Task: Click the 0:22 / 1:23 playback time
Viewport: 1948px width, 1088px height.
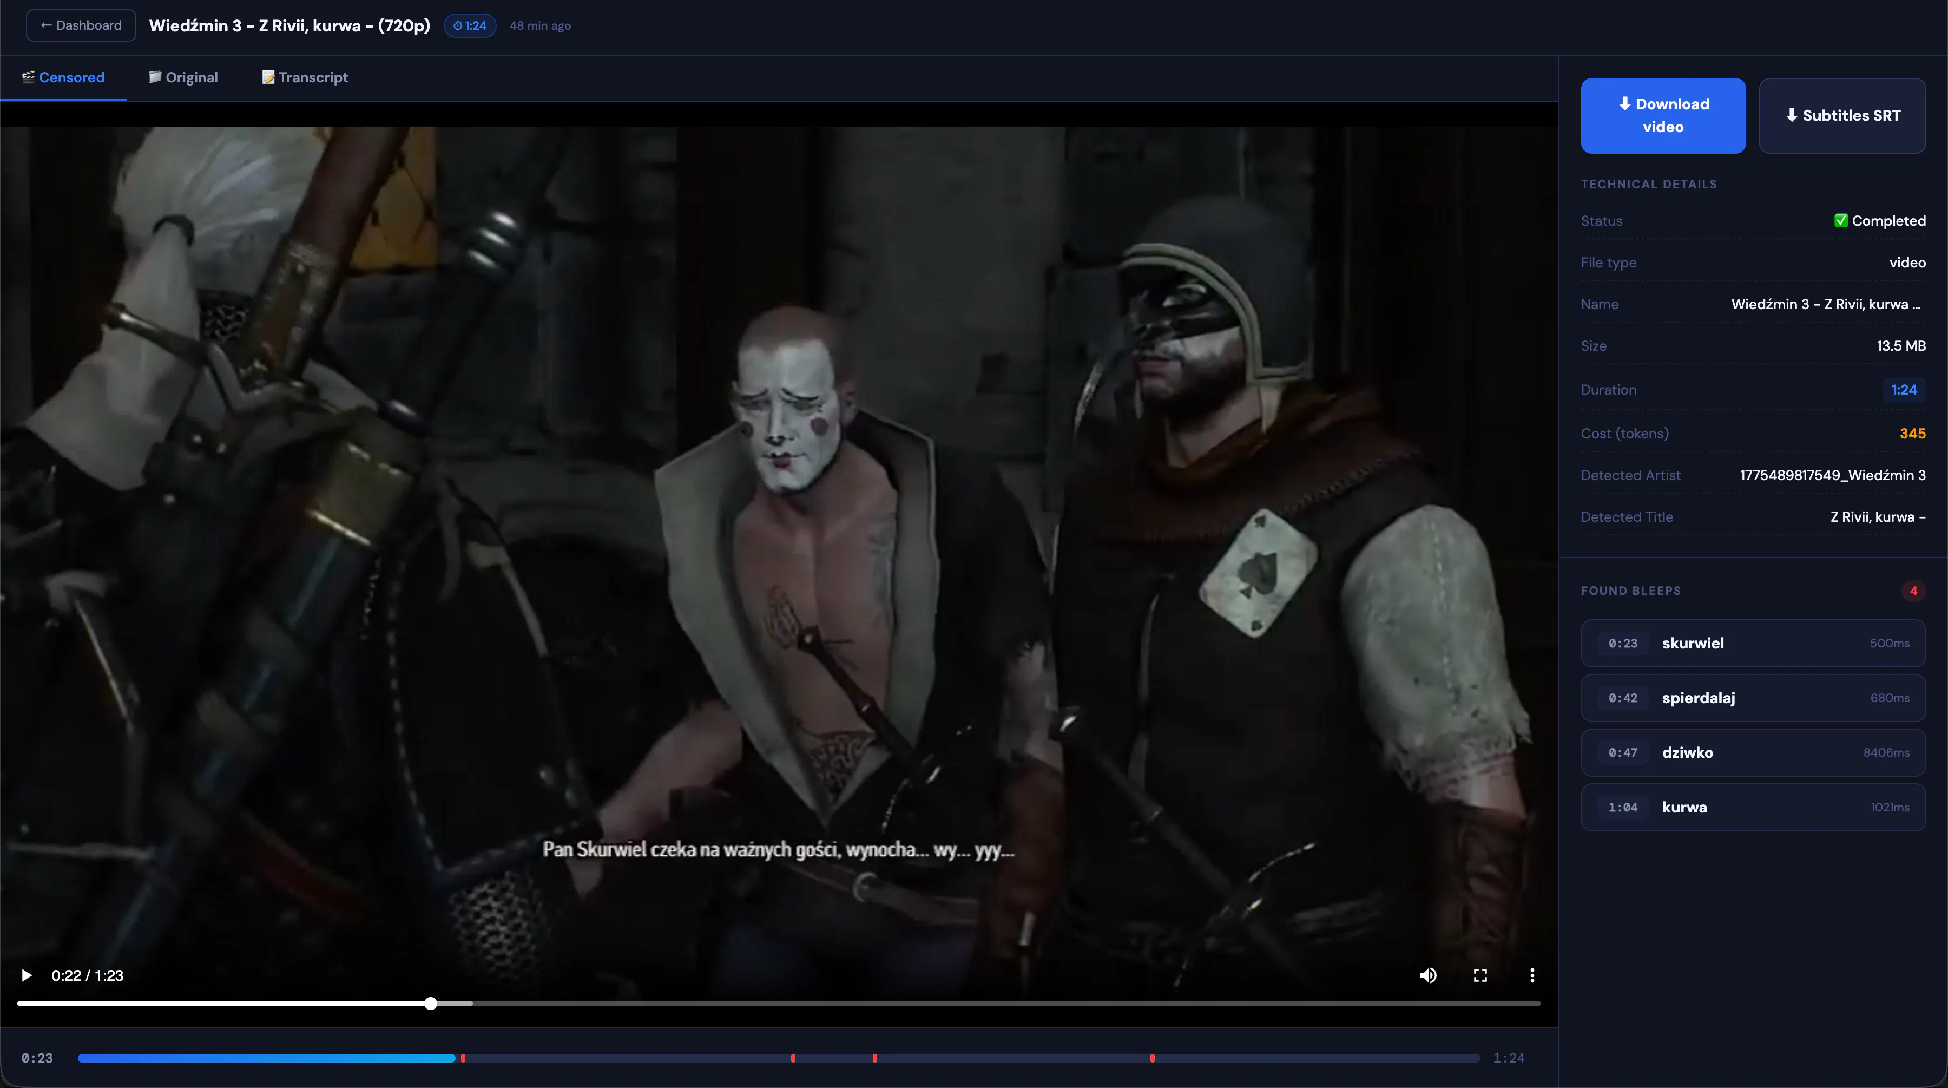Action: [x=88, y=975]
